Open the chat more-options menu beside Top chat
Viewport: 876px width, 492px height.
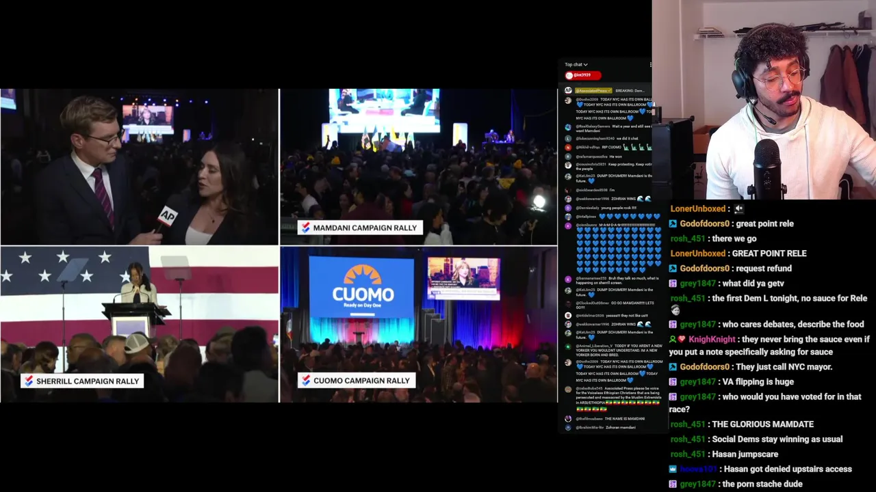[650, 65]
